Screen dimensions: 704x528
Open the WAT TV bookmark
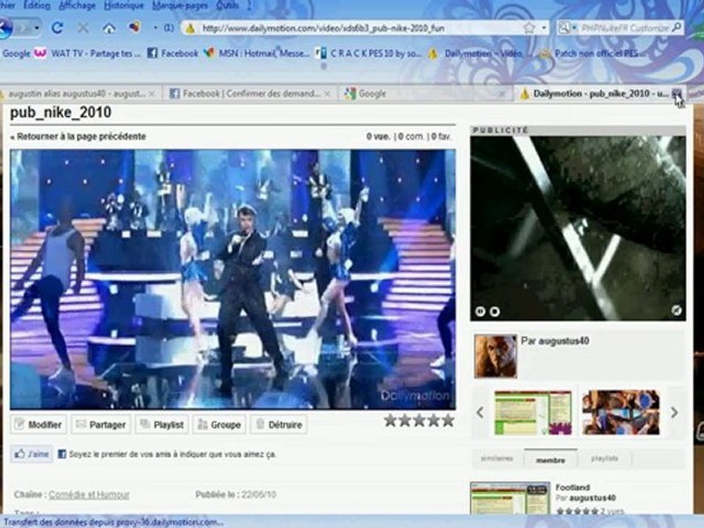[87, 54]
